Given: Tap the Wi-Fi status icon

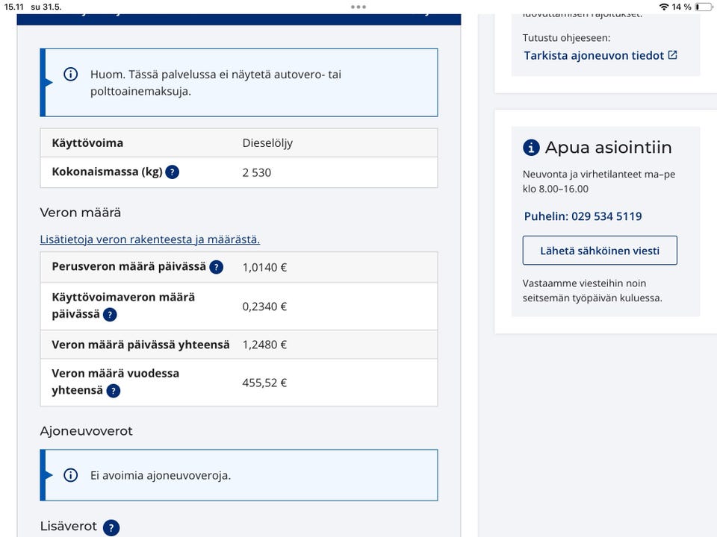Looking at the screenshot, I should pos(664,7).
